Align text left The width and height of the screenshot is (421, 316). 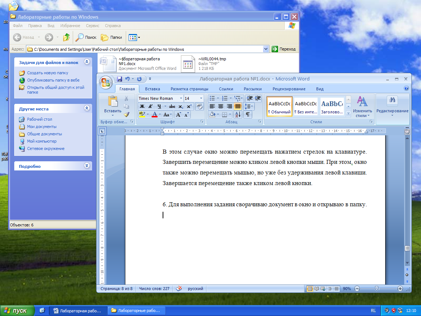[212, 106]
